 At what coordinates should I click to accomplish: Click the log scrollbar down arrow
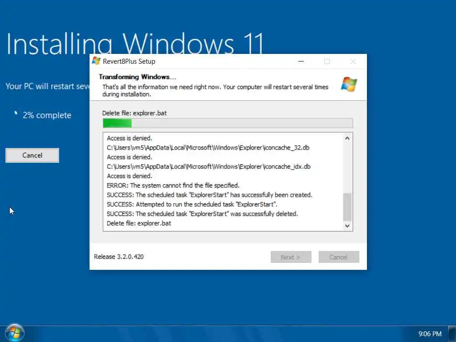click(x=347, y=226)
